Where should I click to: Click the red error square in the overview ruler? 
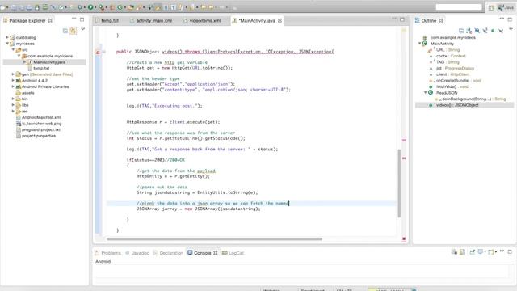(x=404, y=238)
